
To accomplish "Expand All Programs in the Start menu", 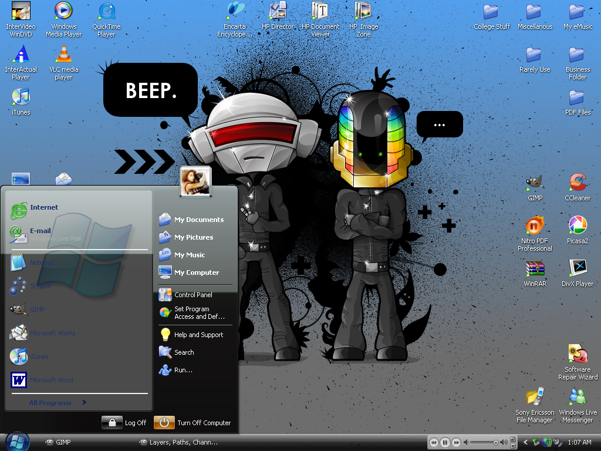I will (58, 403).
